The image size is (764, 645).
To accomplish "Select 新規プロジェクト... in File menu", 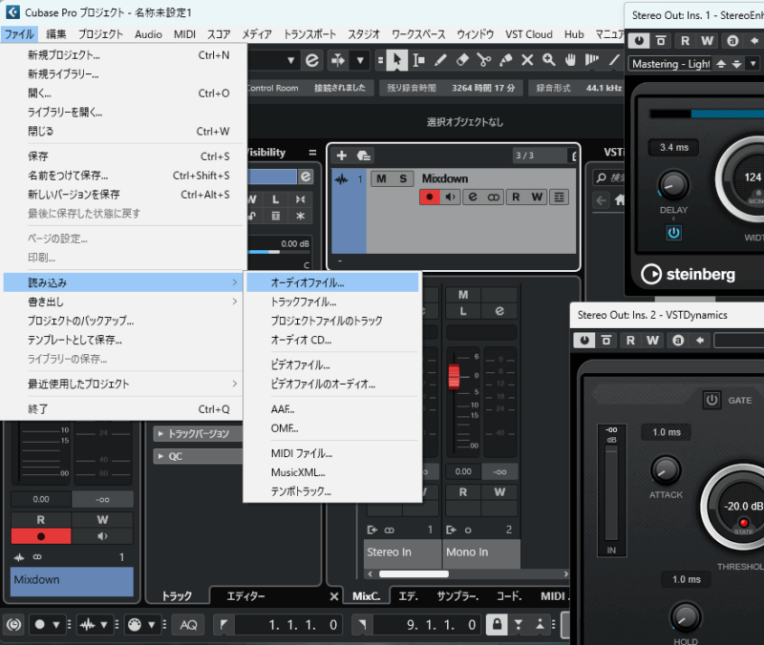I will pos(123,55).
